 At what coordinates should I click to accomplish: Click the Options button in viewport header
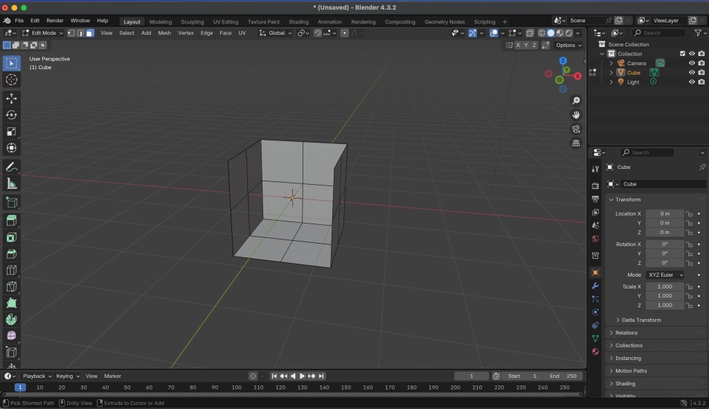(568, 45)
